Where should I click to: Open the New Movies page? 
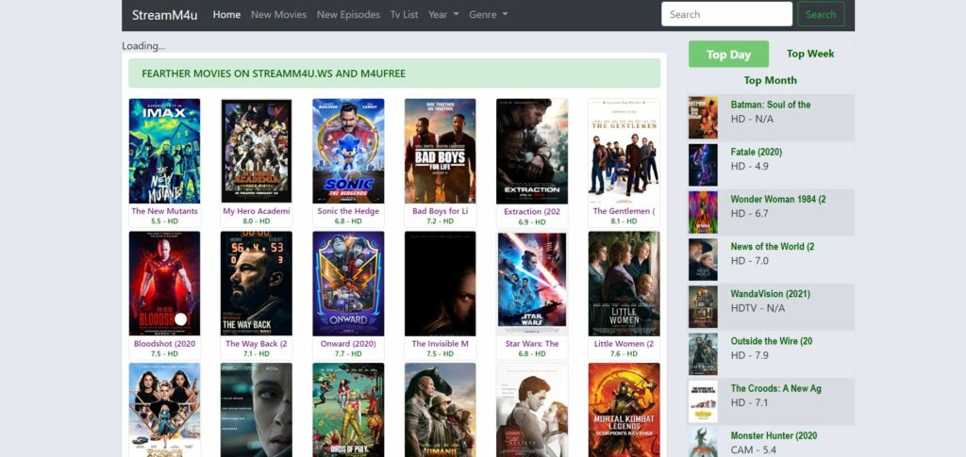pyautogui.click(x=278, y=15)
